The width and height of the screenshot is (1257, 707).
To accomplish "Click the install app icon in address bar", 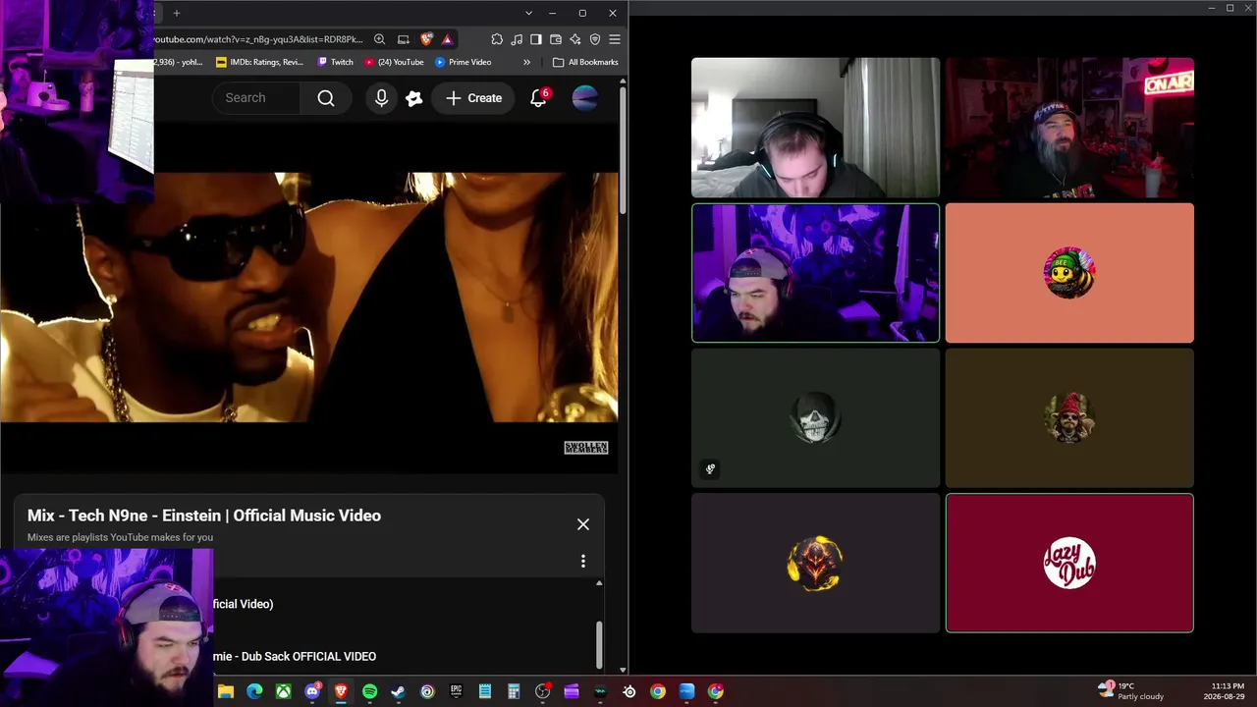I will pyautogui.click(x=403, y=39).
